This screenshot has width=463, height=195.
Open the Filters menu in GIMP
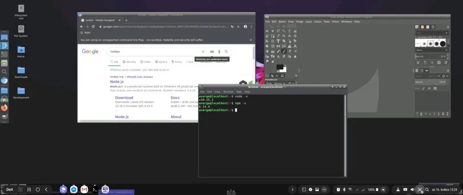tap(335, 22)
